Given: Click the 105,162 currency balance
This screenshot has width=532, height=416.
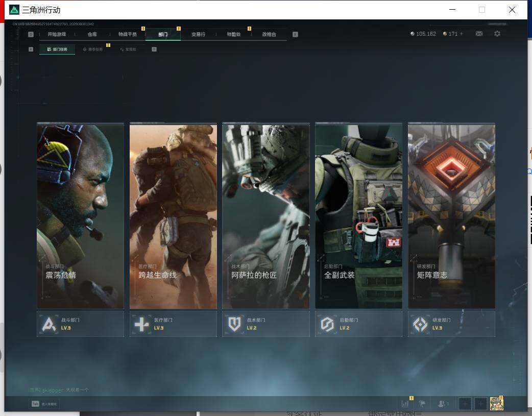Looking at the screenshot, I should [x=423, y=34].
